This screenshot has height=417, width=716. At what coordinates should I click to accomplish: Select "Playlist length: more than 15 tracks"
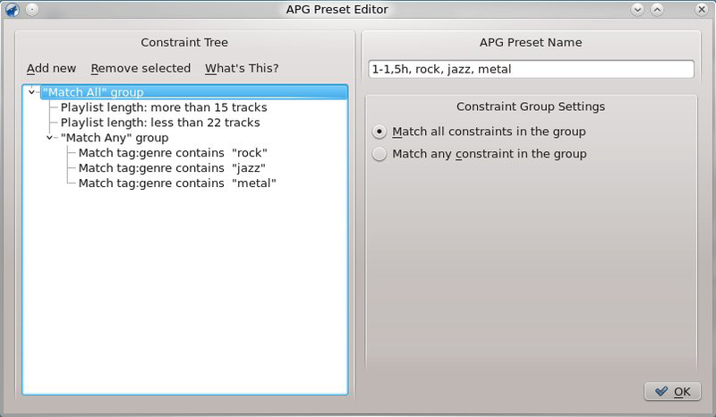coord(163,107)
